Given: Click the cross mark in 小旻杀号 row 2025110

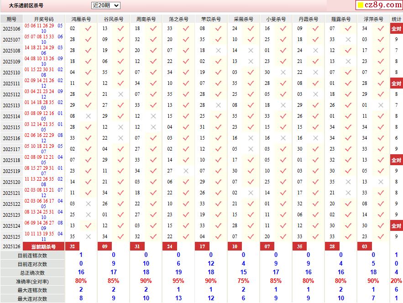Looking at the screenshot, I should tap(283, 73).
